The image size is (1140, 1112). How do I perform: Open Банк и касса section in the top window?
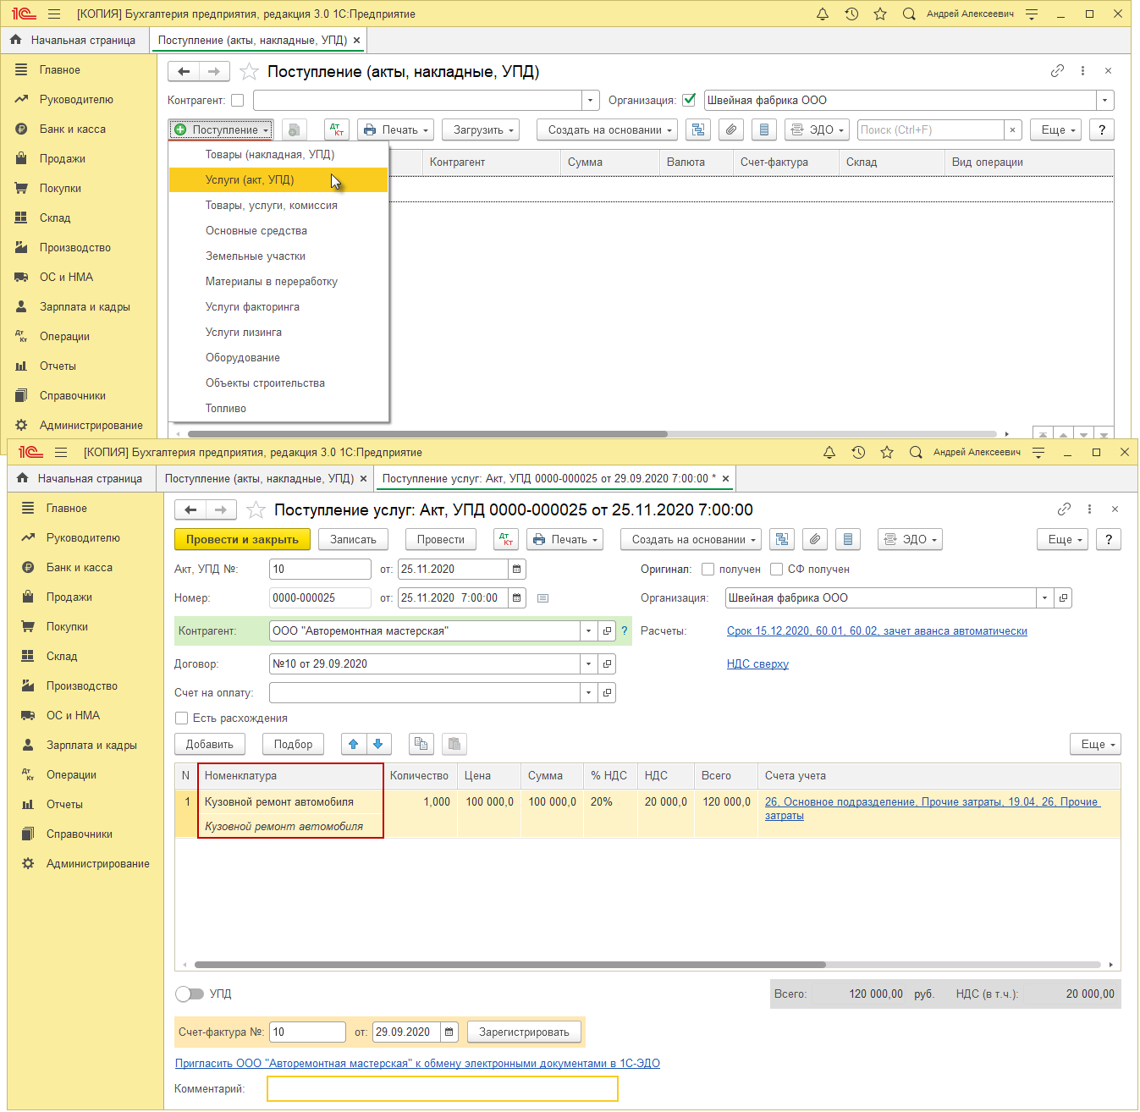pos(73,129)
